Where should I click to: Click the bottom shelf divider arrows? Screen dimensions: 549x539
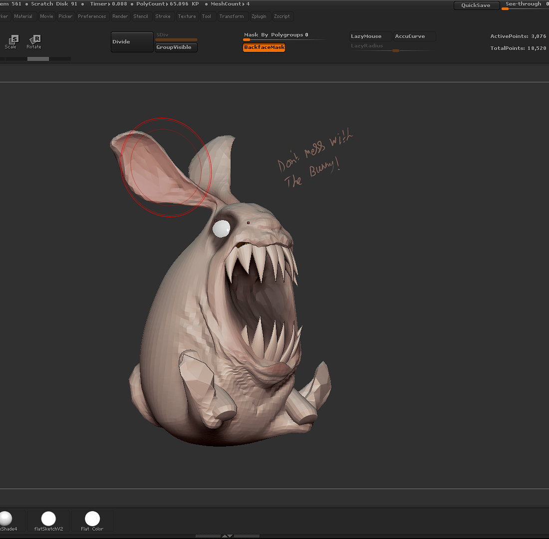(228, 536)
